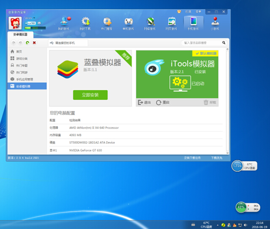
Task: Click 退出 on the iTools card
Action: click(x=144, y=103)
